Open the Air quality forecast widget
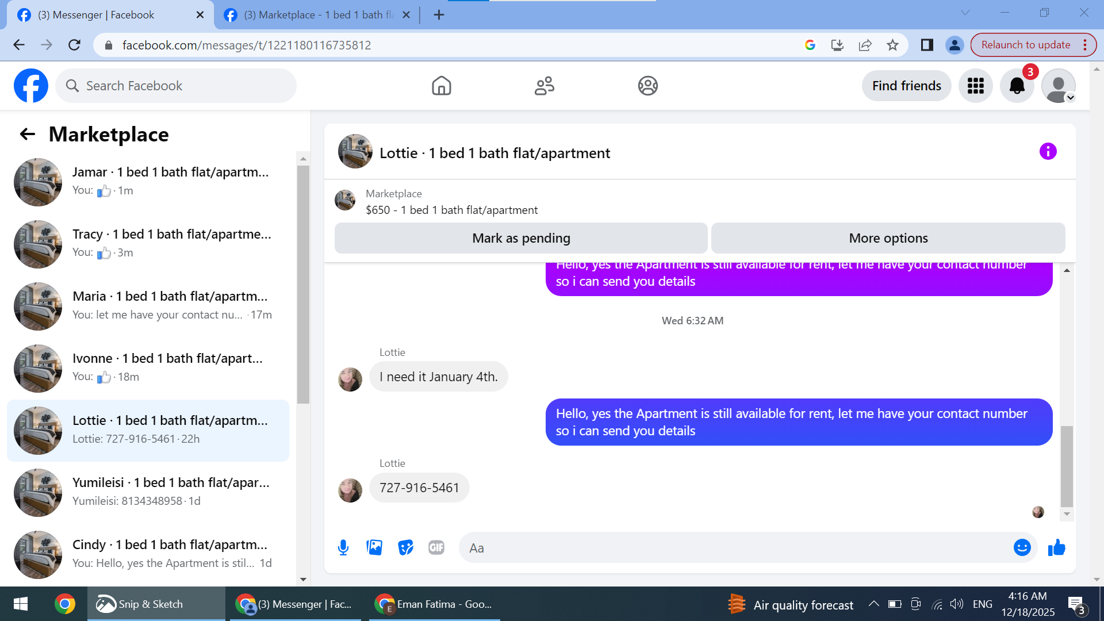Screen dimensions: 1104x621 (x=790, y=604)
